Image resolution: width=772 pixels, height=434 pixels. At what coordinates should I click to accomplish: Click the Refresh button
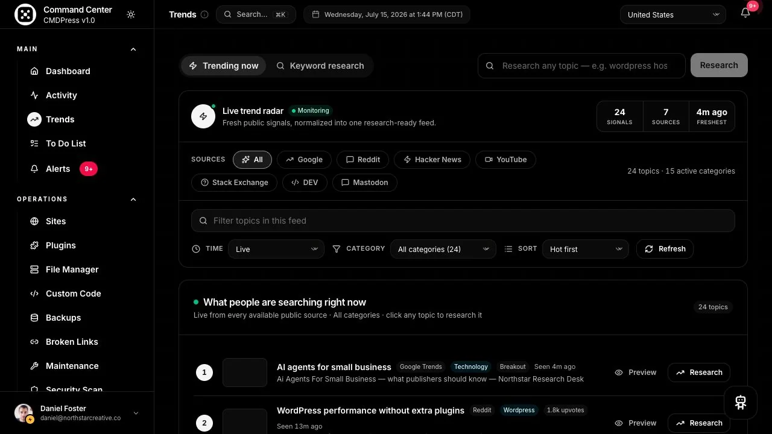[665, 249]
